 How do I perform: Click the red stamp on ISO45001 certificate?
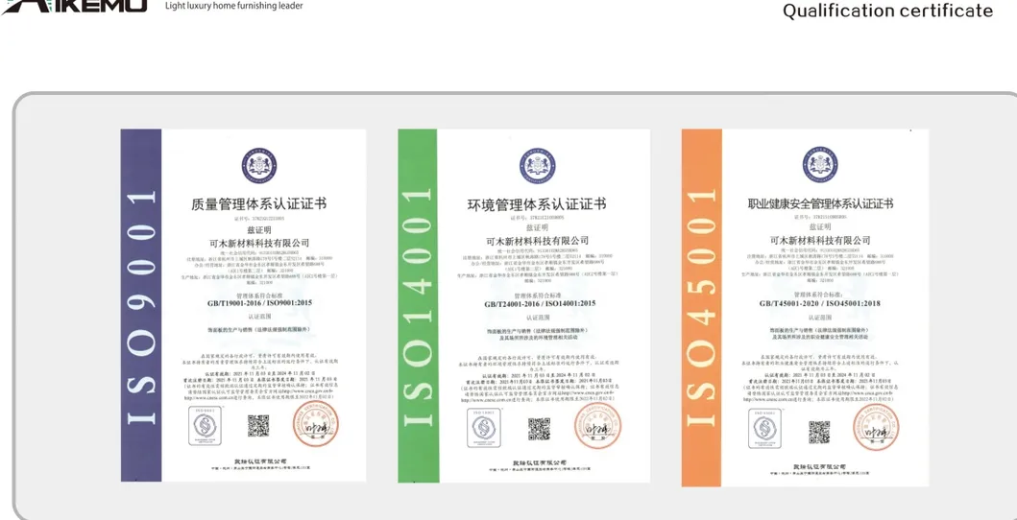875,428
